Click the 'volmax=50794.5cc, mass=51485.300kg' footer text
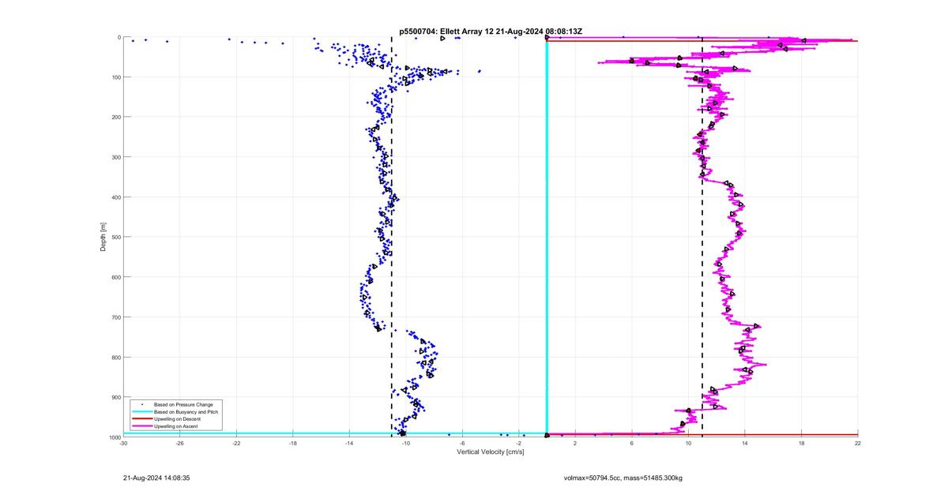The image size is (948, 491). click(x=623, y=478)
